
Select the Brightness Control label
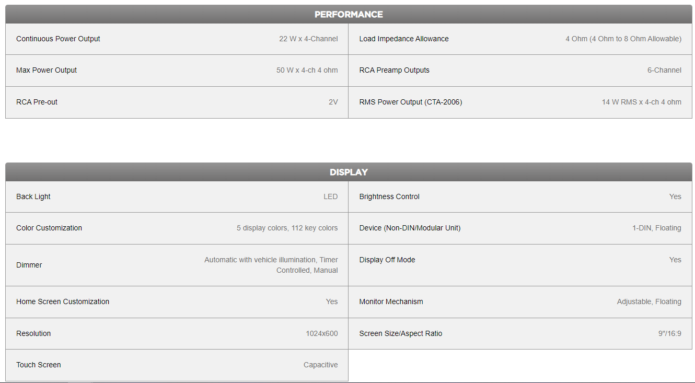click(x=389, y=197)
